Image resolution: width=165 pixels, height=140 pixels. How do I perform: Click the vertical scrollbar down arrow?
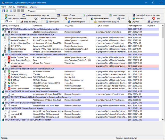163,119
